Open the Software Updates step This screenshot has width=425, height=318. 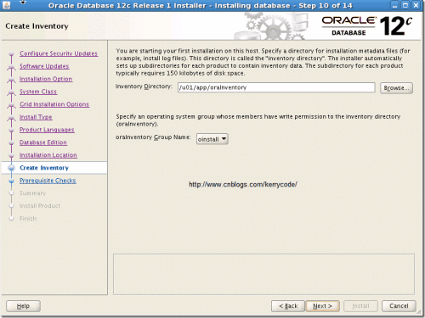coord(44,66)
